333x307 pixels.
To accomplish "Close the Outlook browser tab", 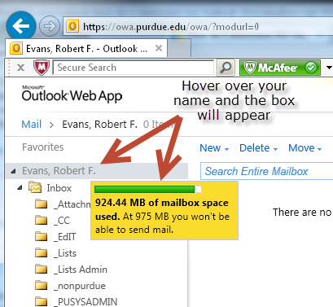I will [159, 48].
